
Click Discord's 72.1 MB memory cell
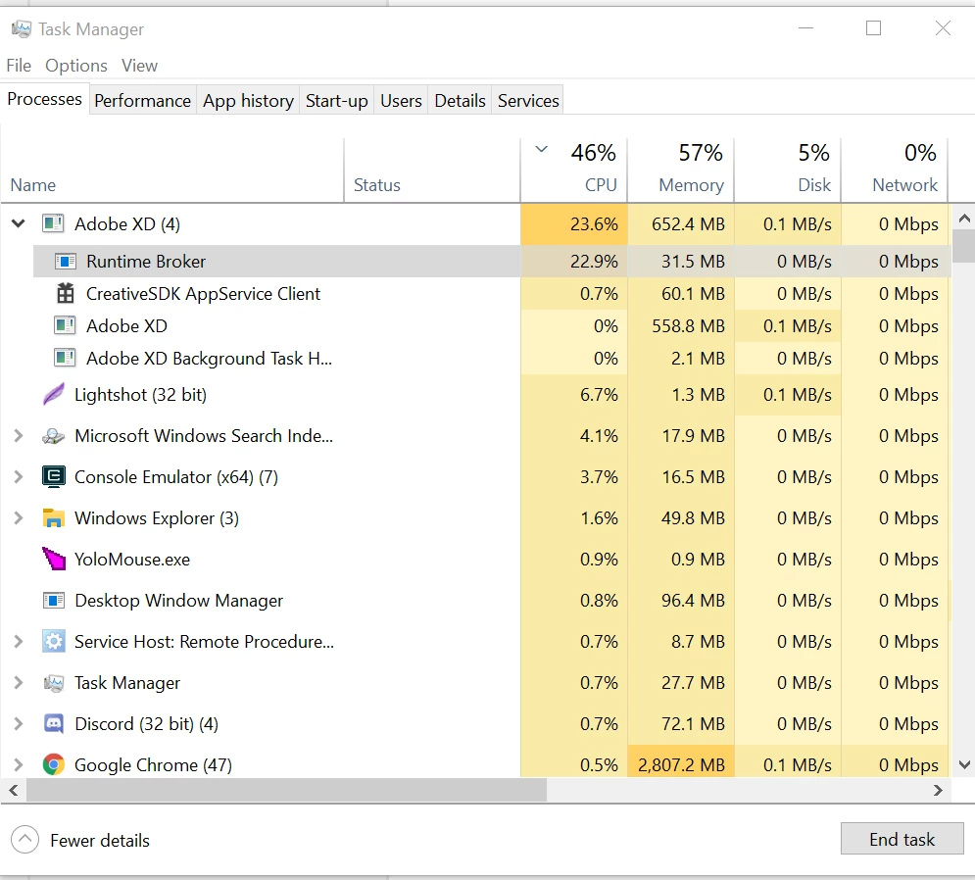[x=680, y=724]
